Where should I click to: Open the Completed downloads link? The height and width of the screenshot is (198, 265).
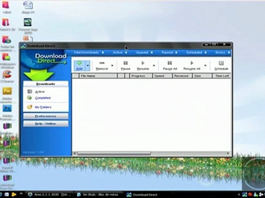43,98
